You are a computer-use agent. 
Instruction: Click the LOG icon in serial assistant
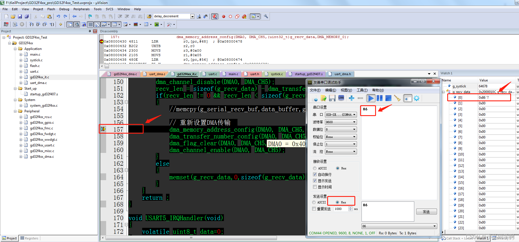tap(341, 98)
